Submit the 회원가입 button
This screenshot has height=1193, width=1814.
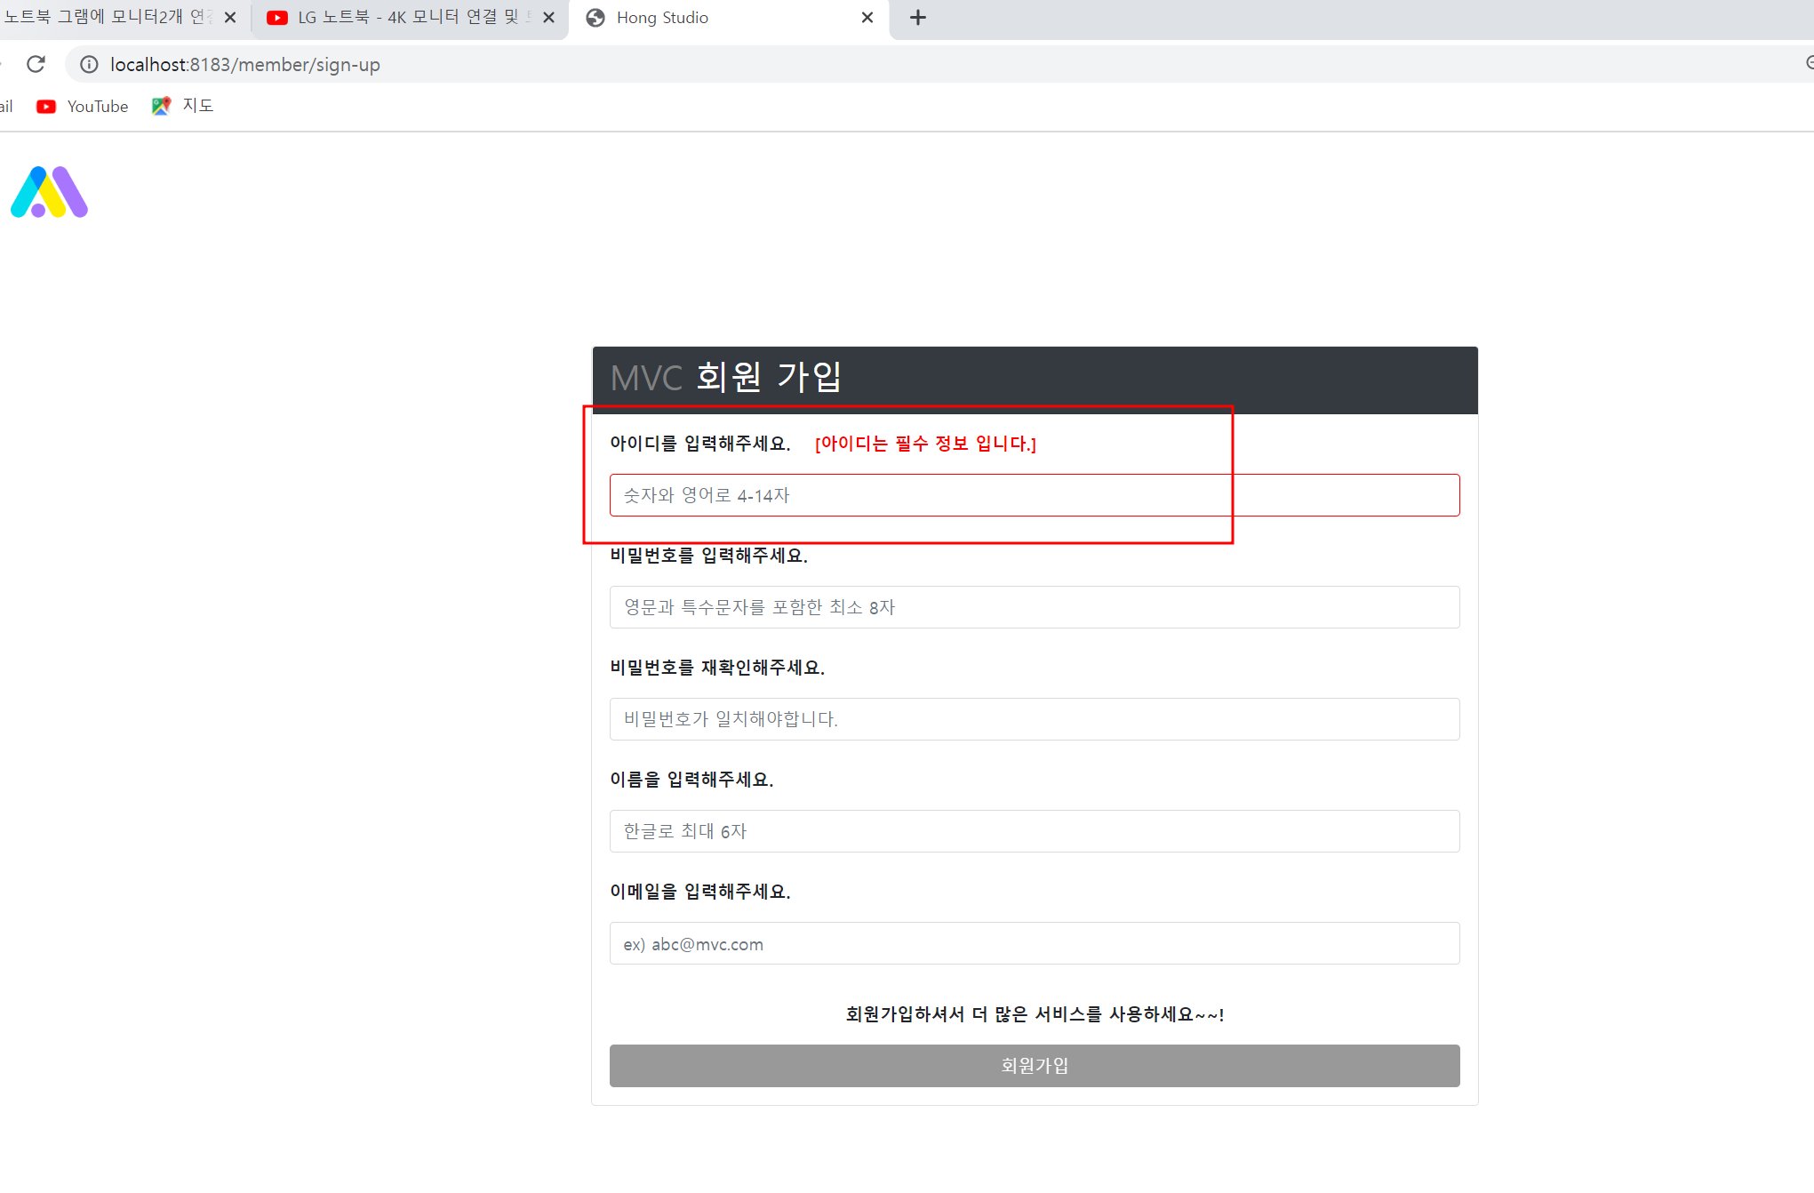coord(1035,1066)
